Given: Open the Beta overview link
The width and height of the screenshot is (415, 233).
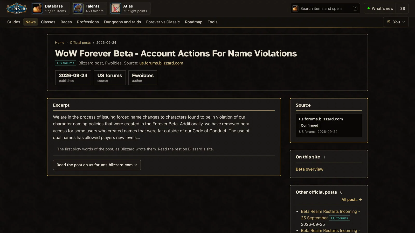Looking at the screenshot, I should 309,169.
